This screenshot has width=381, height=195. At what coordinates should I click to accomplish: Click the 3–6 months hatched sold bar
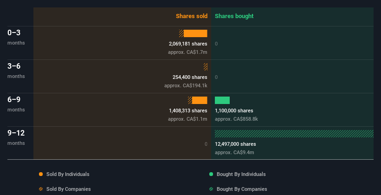[x=206, y=67]
